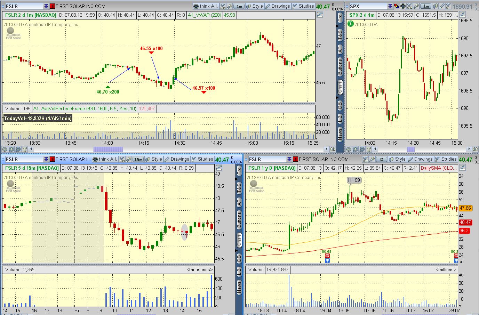Toggle T&S side tab of bottom-left chart
Image resolution: width=479 pixels, height=315 pixels.
pyautogui.click(x=239, y=188)
